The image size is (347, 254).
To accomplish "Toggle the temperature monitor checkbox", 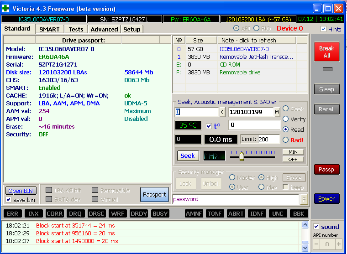I will click(209, 126).
